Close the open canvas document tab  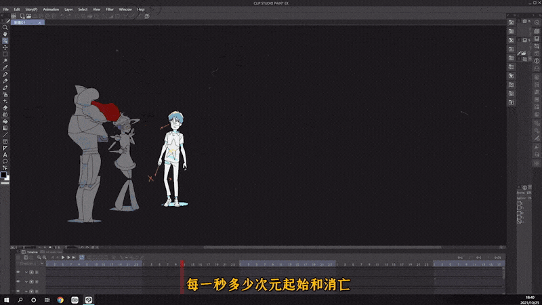click(40, 22)
